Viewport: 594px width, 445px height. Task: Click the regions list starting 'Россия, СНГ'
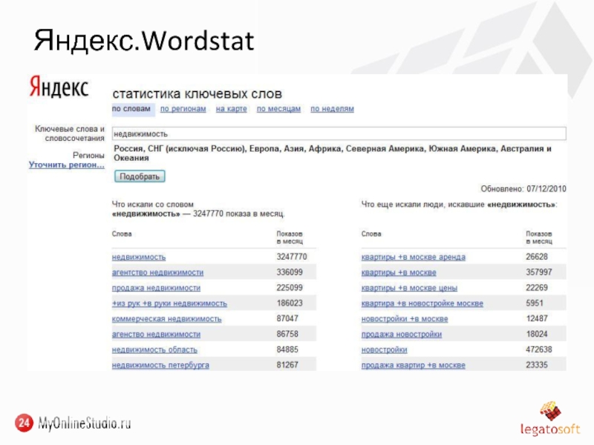pyautogui.click(x=333, y=154)
